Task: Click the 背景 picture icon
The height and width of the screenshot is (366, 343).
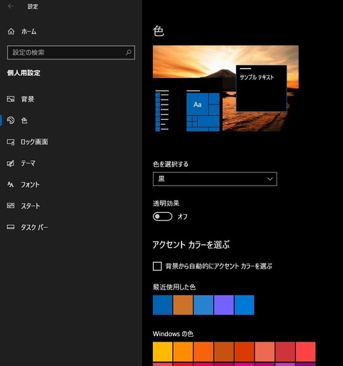Action: click(11, 99)
